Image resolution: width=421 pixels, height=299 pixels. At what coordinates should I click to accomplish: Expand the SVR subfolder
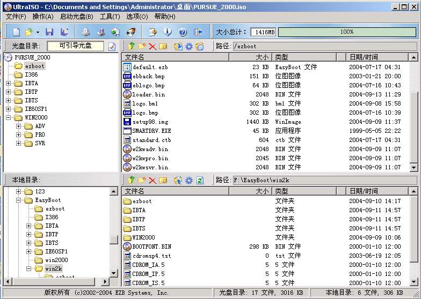click(x=18, y=144)
